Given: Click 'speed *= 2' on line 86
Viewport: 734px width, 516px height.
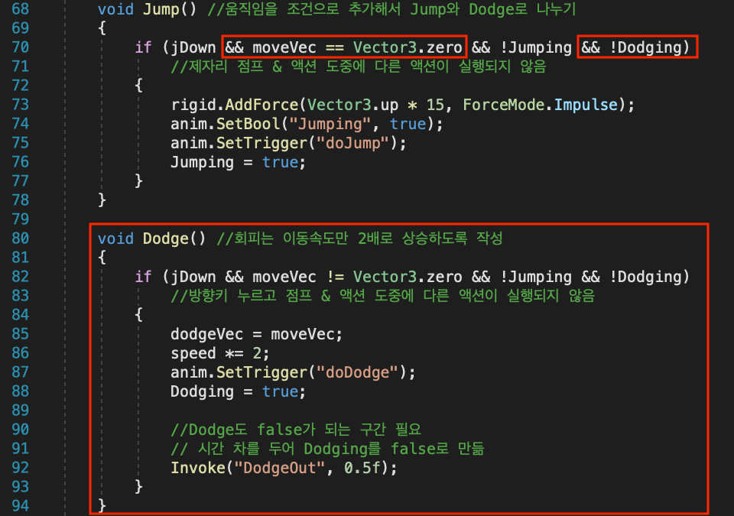Looking at the screenshot, I should point(216,353).
